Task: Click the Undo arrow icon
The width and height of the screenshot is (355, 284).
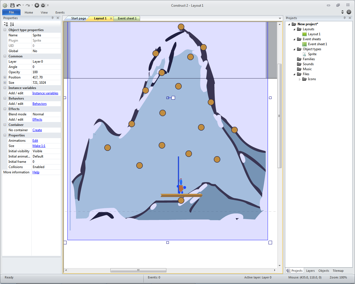Action: (x=19, y=5)
